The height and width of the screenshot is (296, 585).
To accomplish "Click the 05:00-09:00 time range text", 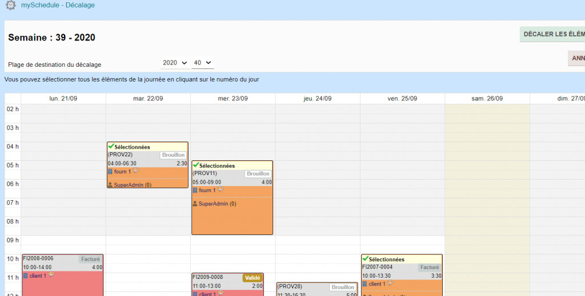I will [x=207, y=182].
